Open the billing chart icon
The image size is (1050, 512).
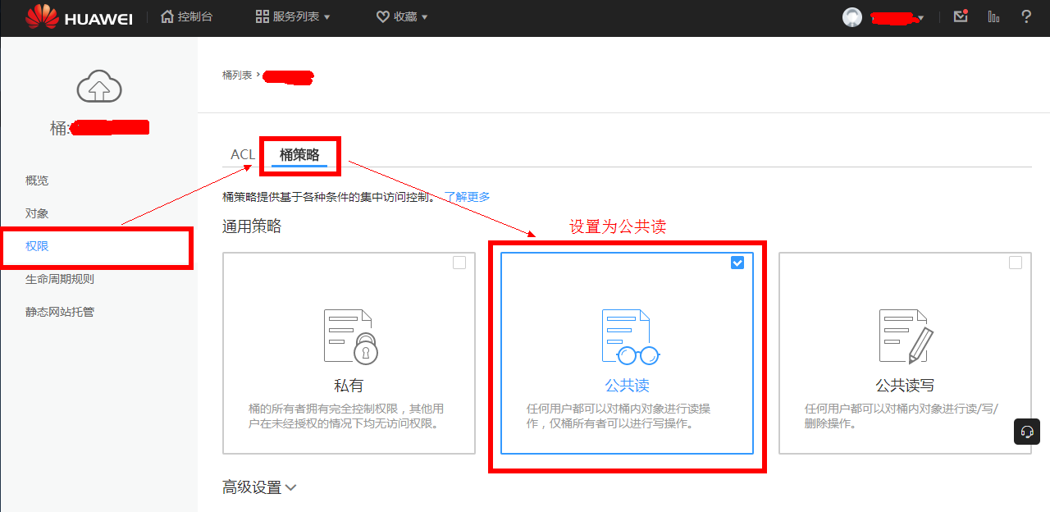click(x=994, y=16)
